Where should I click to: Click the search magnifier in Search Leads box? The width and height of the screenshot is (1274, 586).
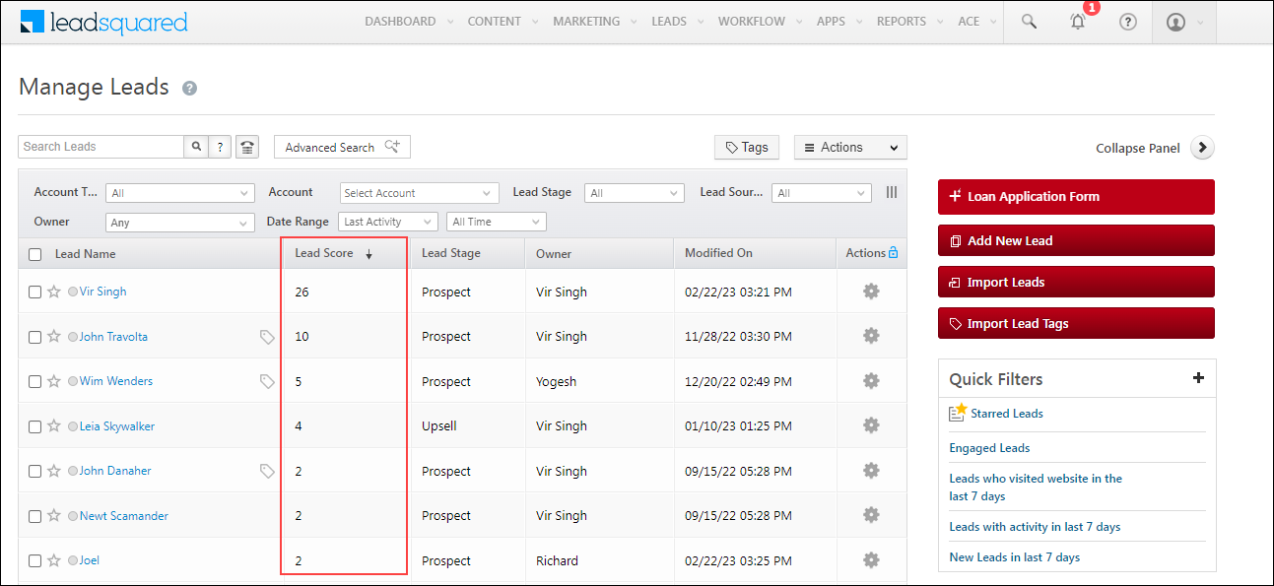point(196,146)
